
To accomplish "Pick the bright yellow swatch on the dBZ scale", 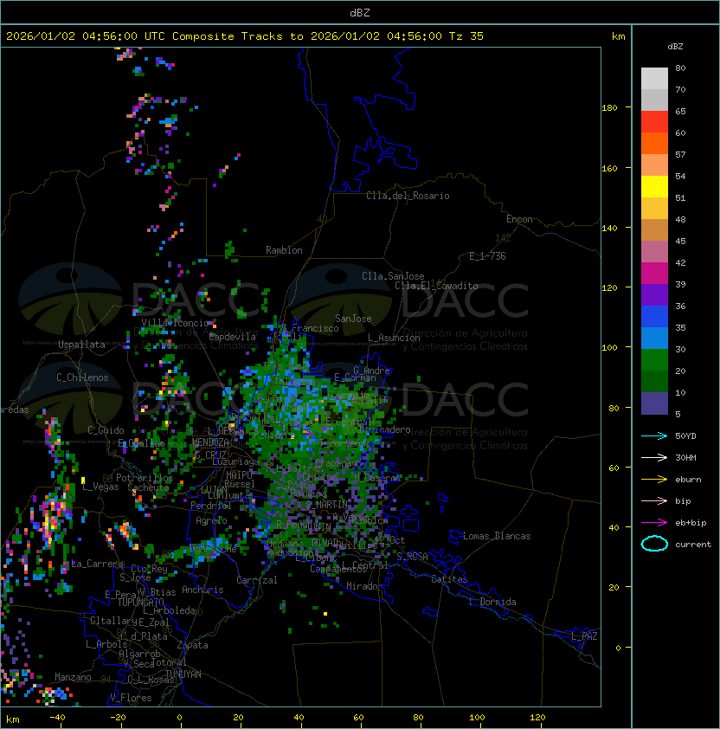I will [x=654, y=186].
